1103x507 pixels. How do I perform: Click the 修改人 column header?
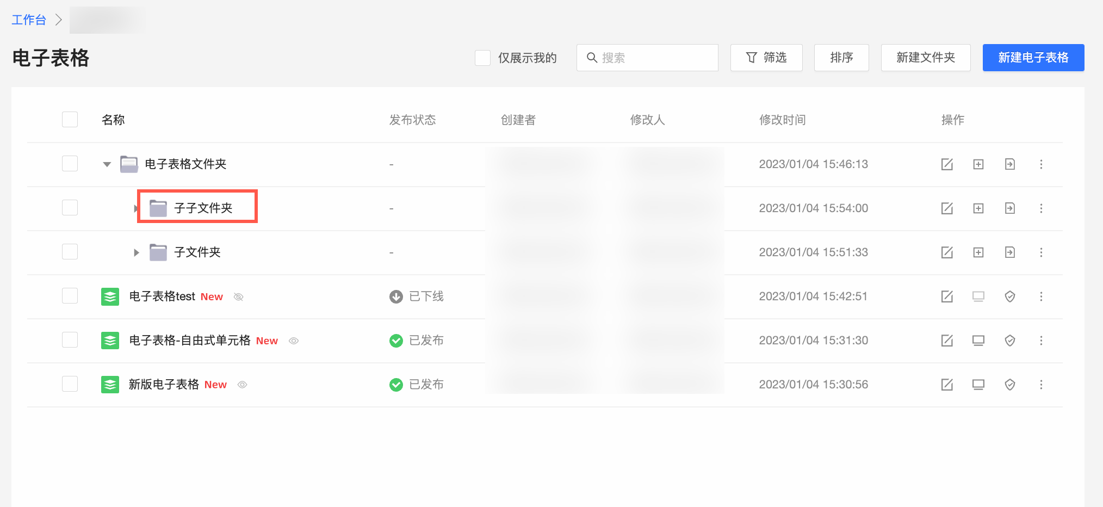click(648, 120)
